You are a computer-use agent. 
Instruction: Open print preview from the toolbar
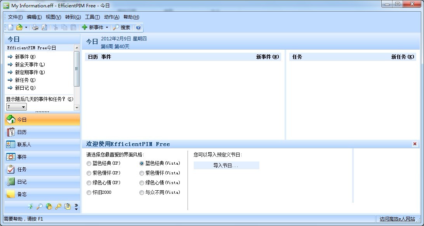(44, 27)
